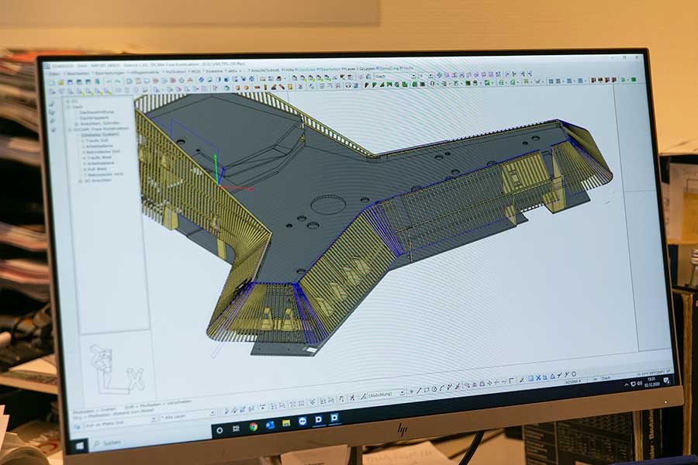
Task: Select the Fuß West tree item
Action: pyautogui.click(x=95, y=169)
